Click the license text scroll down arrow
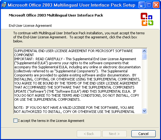161x140 pixels. pos(144,111)
